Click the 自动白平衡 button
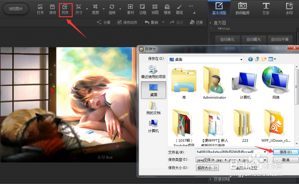299x184 pixels. pos(280,39)
